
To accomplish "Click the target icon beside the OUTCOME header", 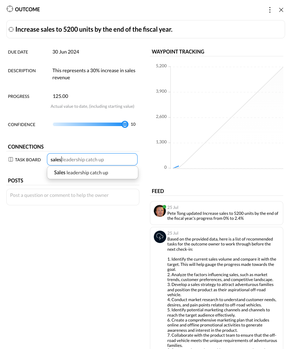I will pyautogui.click(x=10, y=9).
